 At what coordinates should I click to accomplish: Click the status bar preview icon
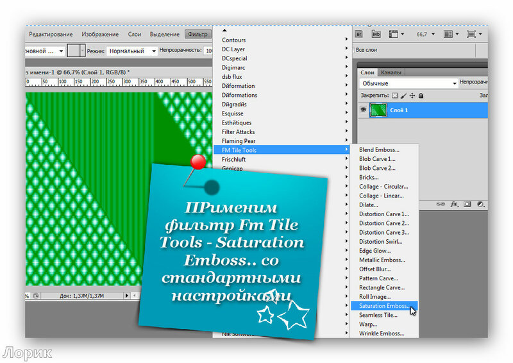pyautogui.click(x=36, y=296)
